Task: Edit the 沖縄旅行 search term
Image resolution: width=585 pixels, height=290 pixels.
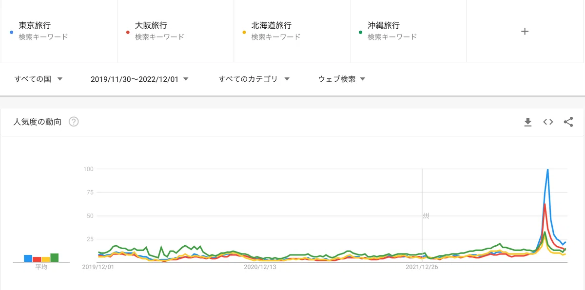Action: click(x=408, y=31)
